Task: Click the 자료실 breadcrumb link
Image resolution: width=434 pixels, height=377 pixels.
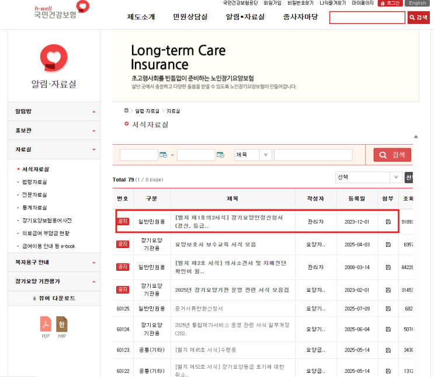Action: [x=173, y=111]
